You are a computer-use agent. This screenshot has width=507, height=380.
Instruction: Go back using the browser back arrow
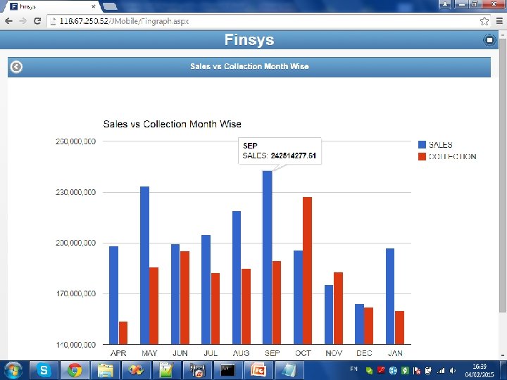[x=8, y=21]
